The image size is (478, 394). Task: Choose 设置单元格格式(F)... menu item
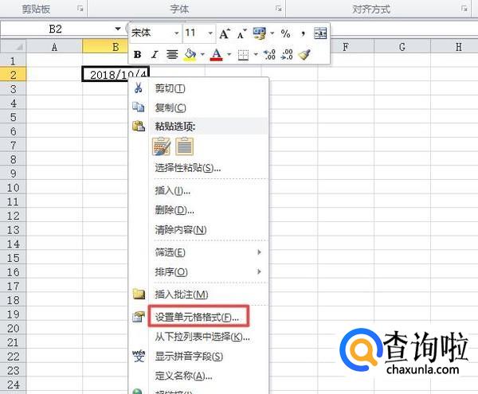click(x=197, y=318)
